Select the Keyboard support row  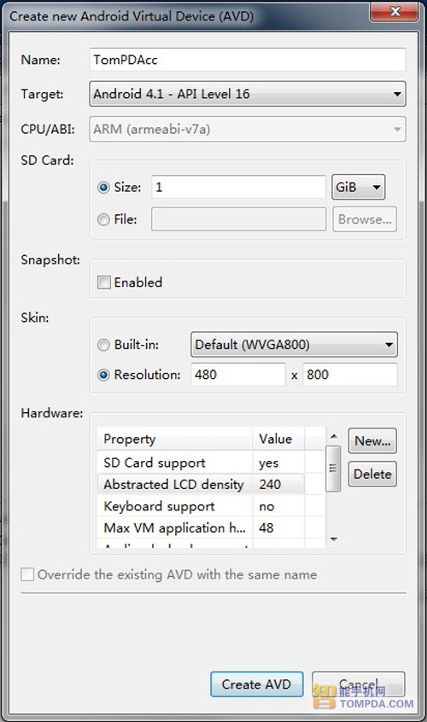point(212,506)
